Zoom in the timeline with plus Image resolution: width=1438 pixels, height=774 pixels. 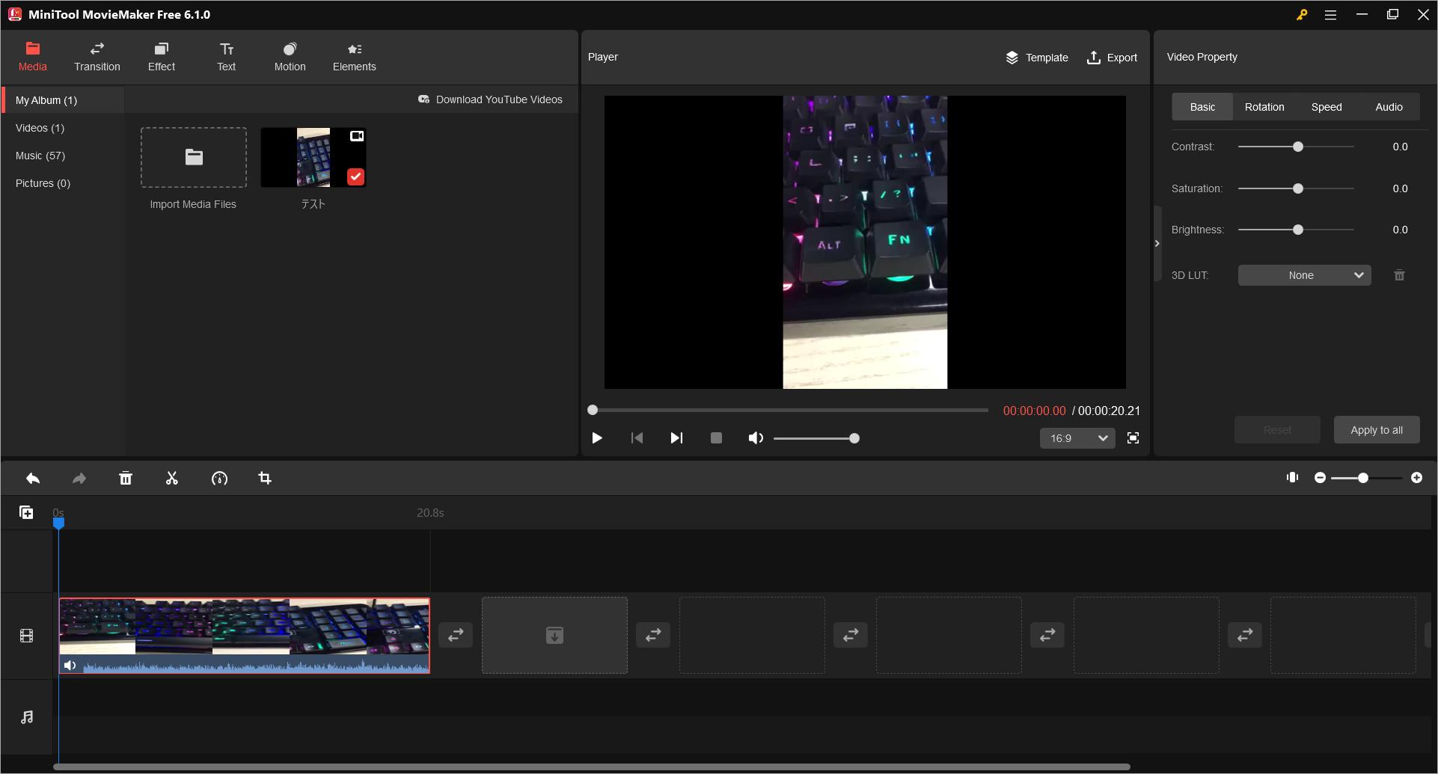1416,478
